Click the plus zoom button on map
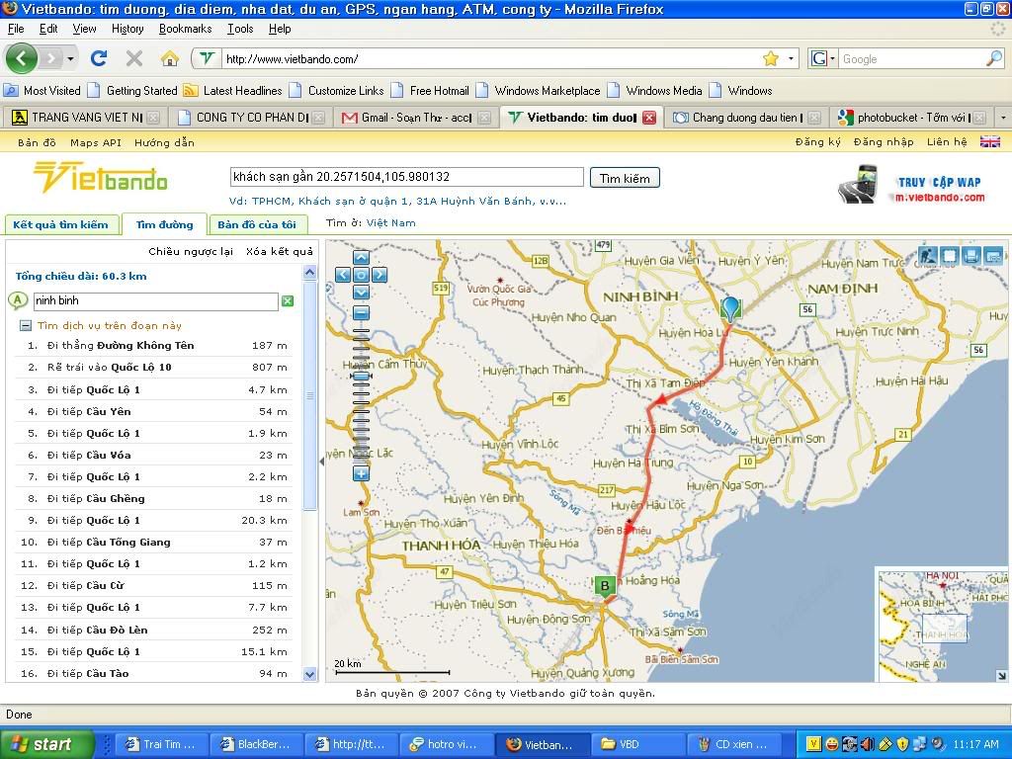Image resolution: width=1012 pixels, height=759 pixels. pyautogui.click(x=361, y=473)
